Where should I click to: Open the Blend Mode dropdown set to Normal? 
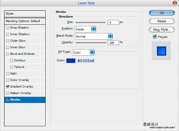(x=94, y=36)
